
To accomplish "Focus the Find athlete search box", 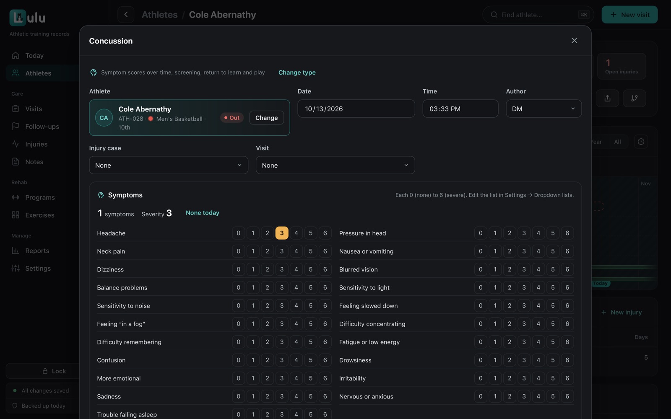I will [538, 15].
